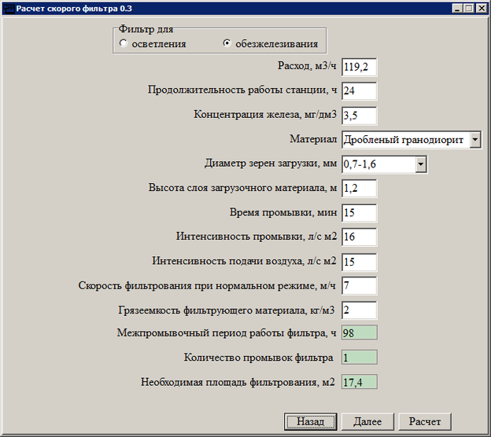Click the Время промывки input field
This screenshot has height=437, width=491.
pyautogui.click(x=359, y=213)
